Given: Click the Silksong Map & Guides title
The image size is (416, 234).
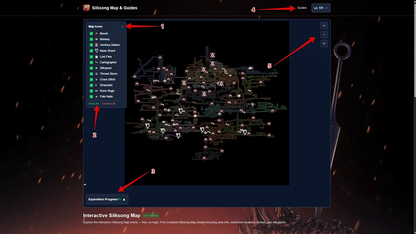Looking at the screenshot, I should click(115, 8).
